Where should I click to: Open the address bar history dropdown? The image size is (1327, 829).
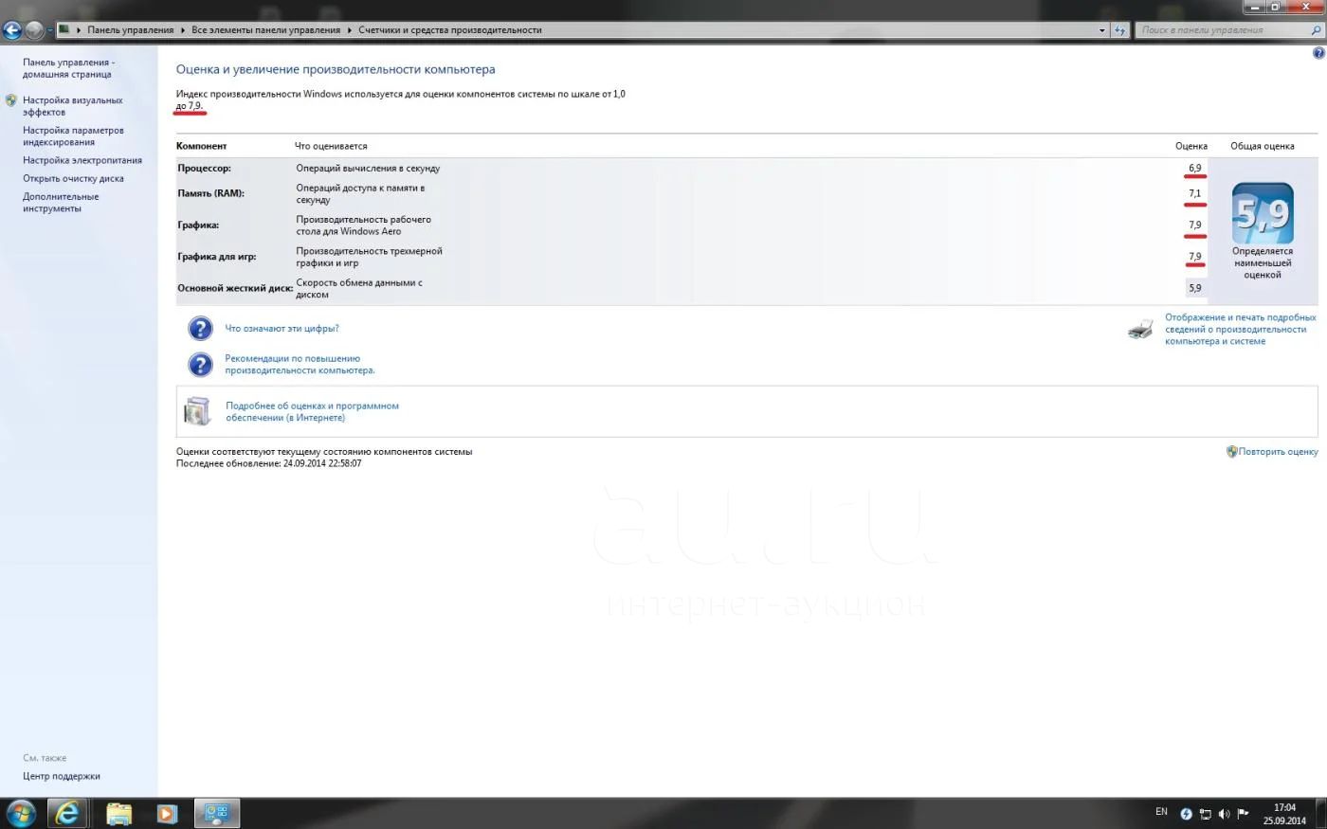click(x=1101, y=30)
